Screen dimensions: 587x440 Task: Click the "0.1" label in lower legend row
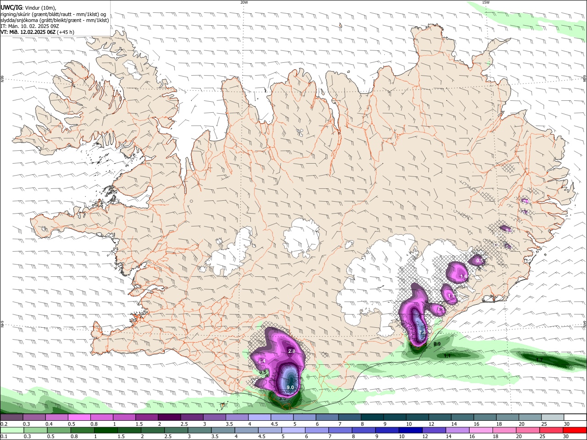[4, 436]
